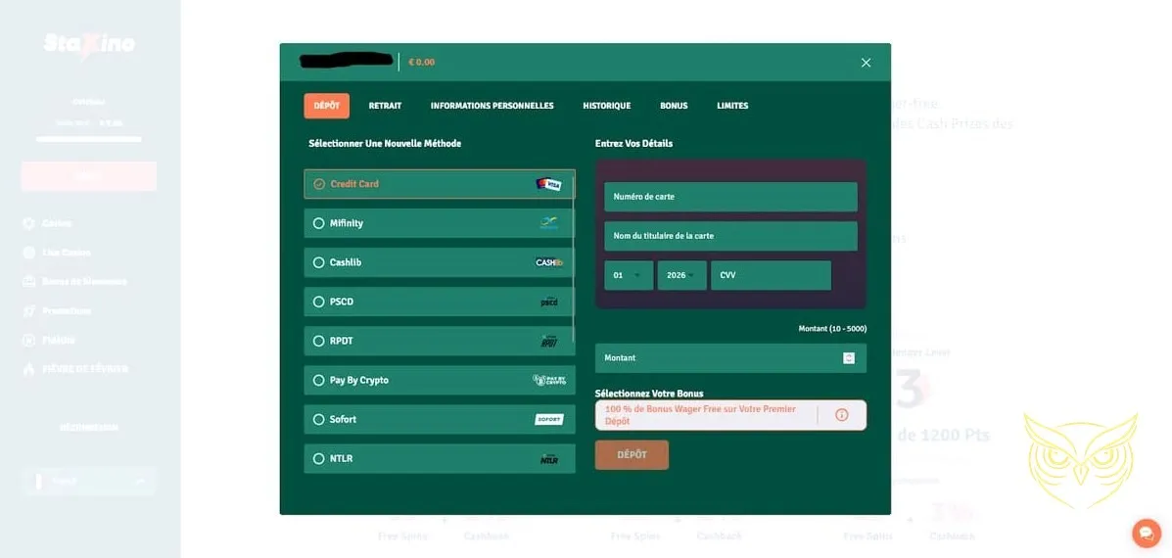The image size is (1172, 558).
Task: Click the Promotions sidebar icon
Action: (x=29, y=310)
